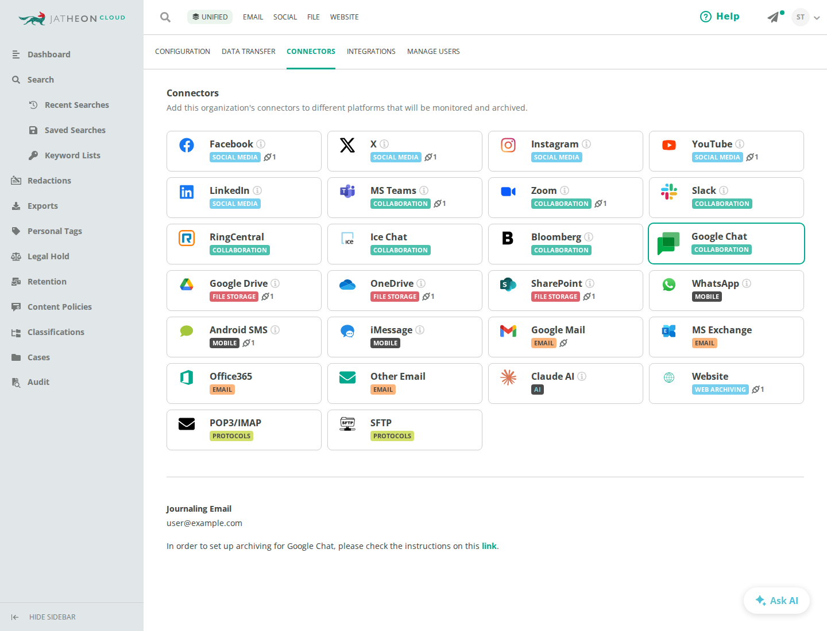Click the LinkedIn logo icon
Screen dimensions: 827x631
tap(187, 192)
